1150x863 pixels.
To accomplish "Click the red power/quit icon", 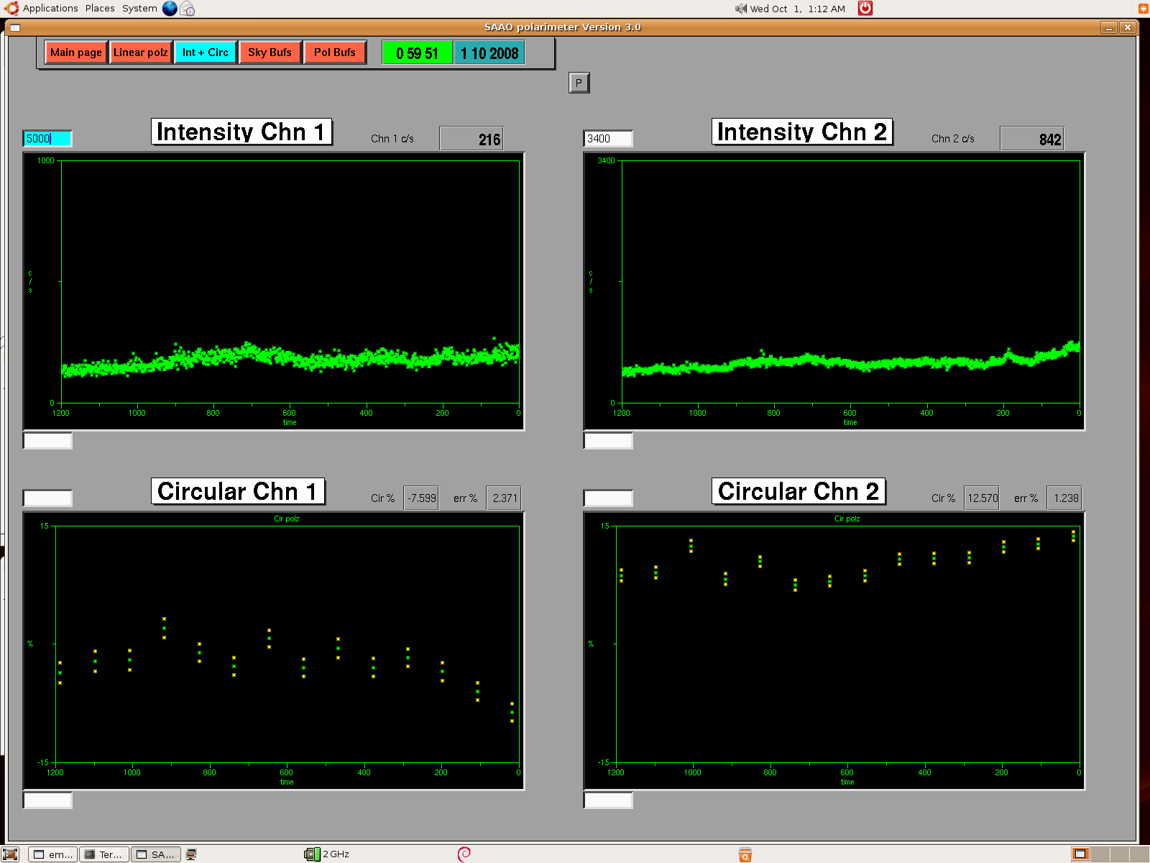I will [x=865, y=8].
